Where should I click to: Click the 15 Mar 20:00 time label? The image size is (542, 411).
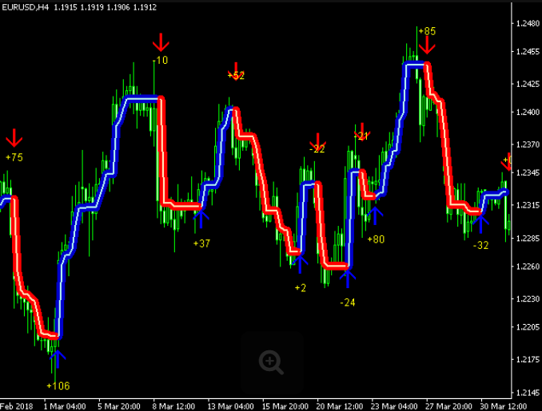coord(285,406)
